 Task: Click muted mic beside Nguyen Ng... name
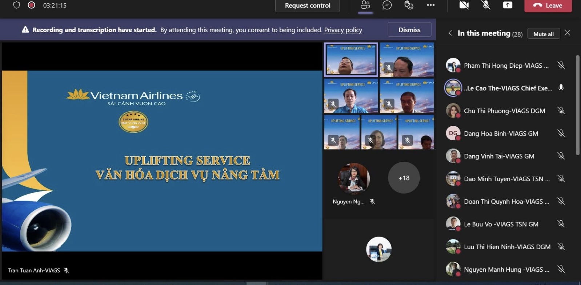point(372,201)
